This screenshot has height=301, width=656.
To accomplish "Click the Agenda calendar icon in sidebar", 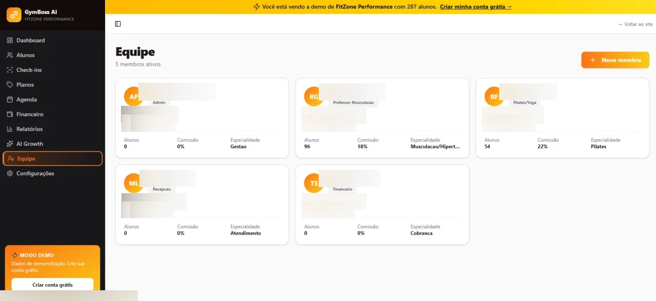I will pyautogui.click(x=10, y=100).
